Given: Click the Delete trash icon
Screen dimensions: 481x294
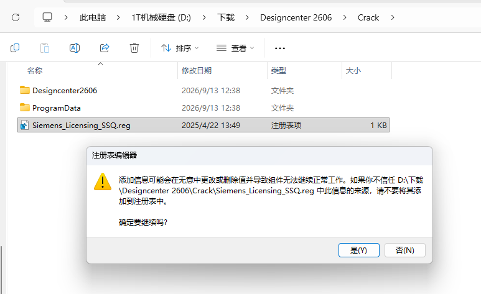Looking at the screenshot, I should pos(134,48).
